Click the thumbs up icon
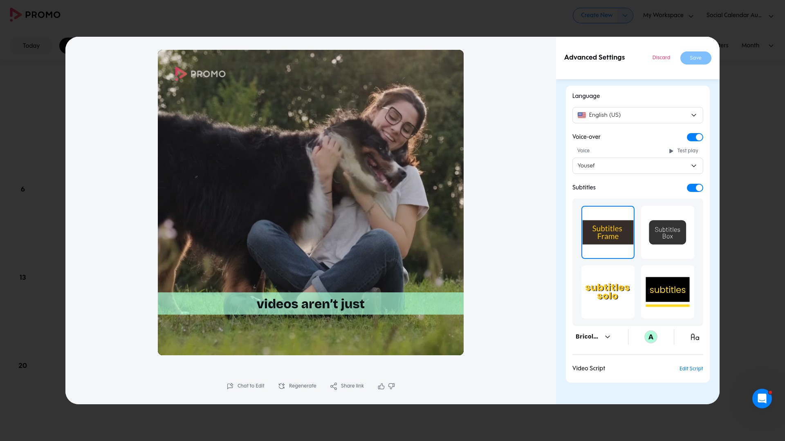The height and width of the screenshot is (441, 785). point(381,386)
